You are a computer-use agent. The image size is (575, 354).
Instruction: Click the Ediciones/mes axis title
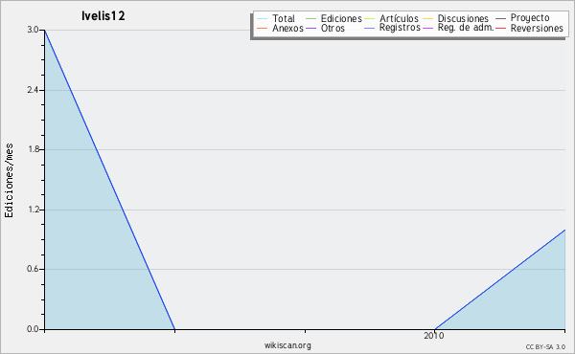click(9, 181)
